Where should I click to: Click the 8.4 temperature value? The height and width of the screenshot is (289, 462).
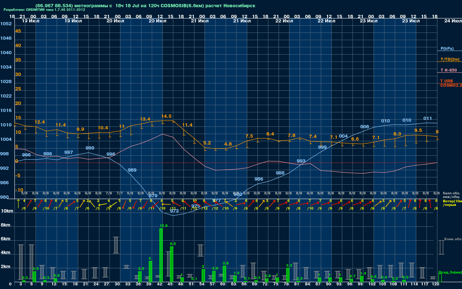[270, 134]
